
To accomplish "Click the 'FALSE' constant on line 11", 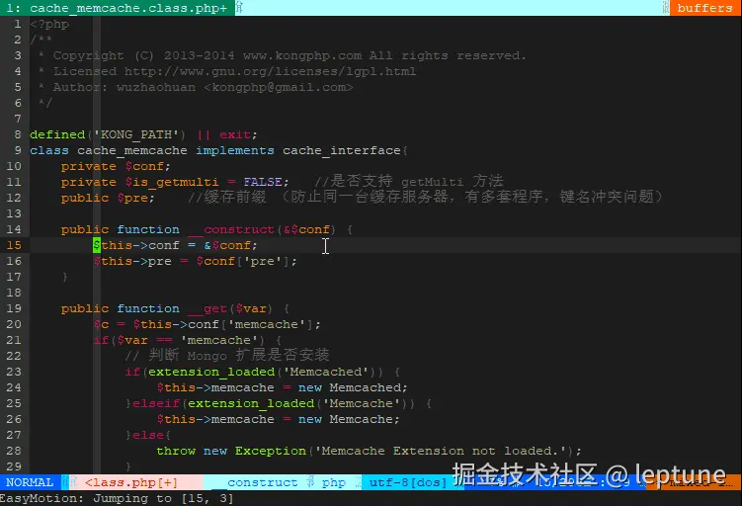I will 263,182.
